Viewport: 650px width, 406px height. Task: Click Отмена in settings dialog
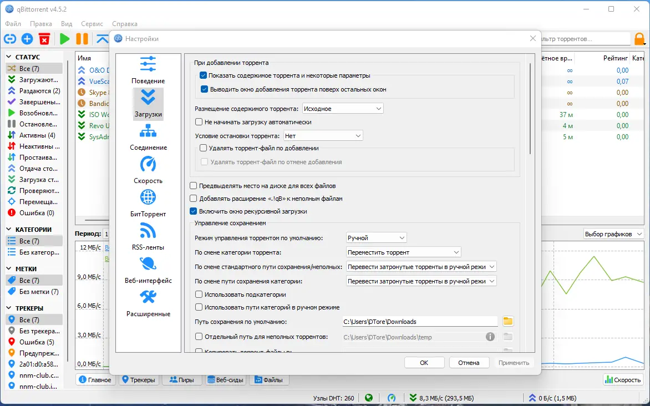pos(469,362)
